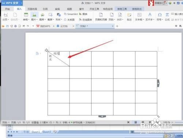Viewport: 183px width, 138px height.
Task: Click the shapes (形状) icon
Action: [59, 15]
